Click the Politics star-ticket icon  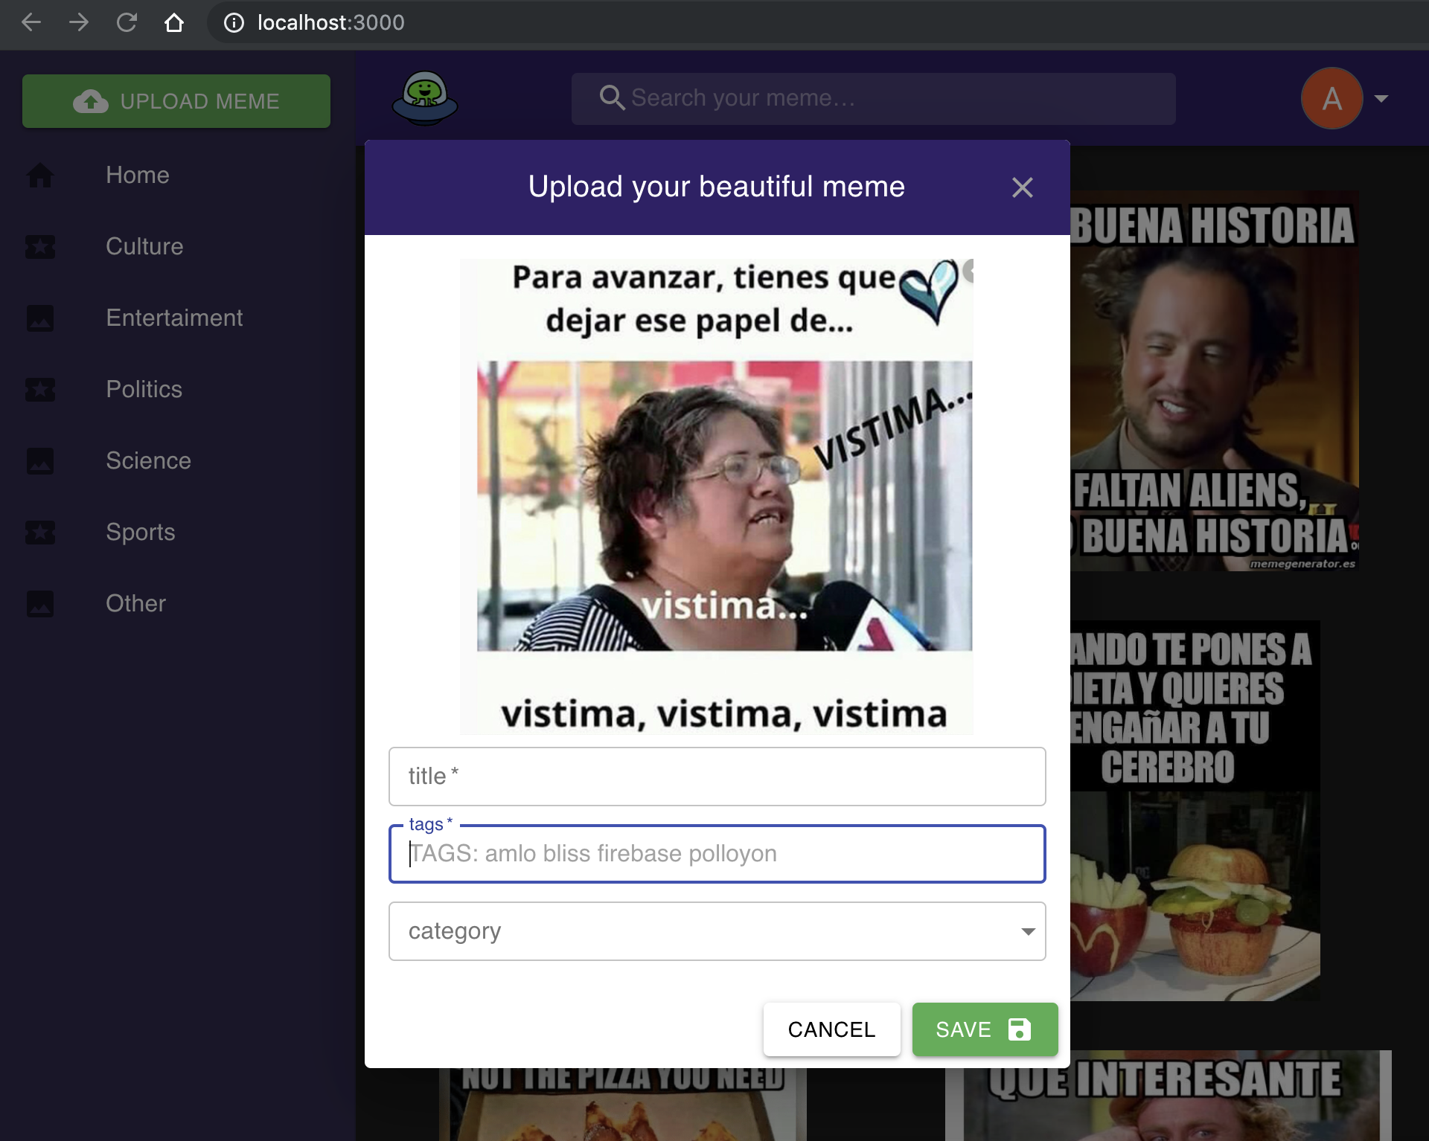[x=40, y=390]
